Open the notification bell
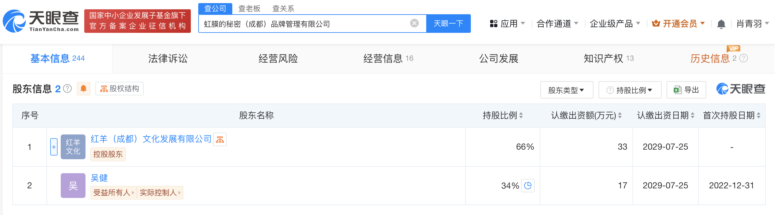This screenshot has height=215, width=775. tap(721, 24)
